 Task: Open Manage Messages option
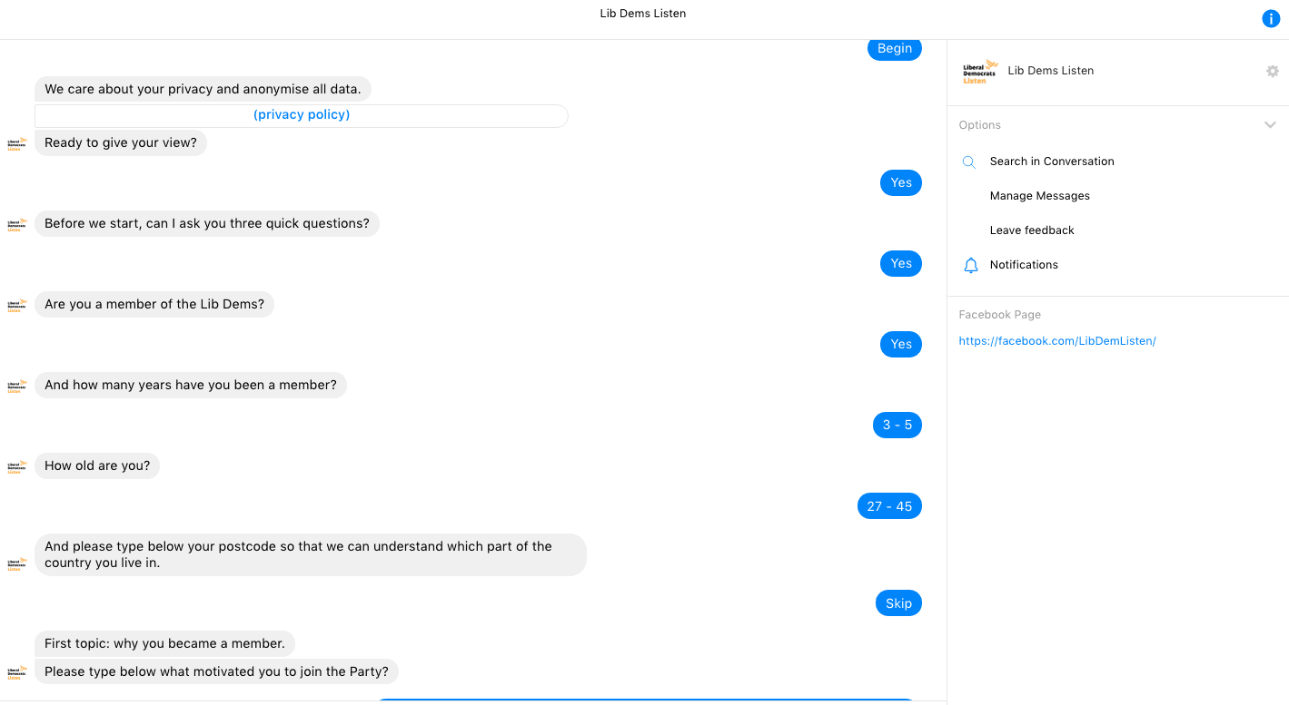pyautogui.click(x=1039, y=196)
